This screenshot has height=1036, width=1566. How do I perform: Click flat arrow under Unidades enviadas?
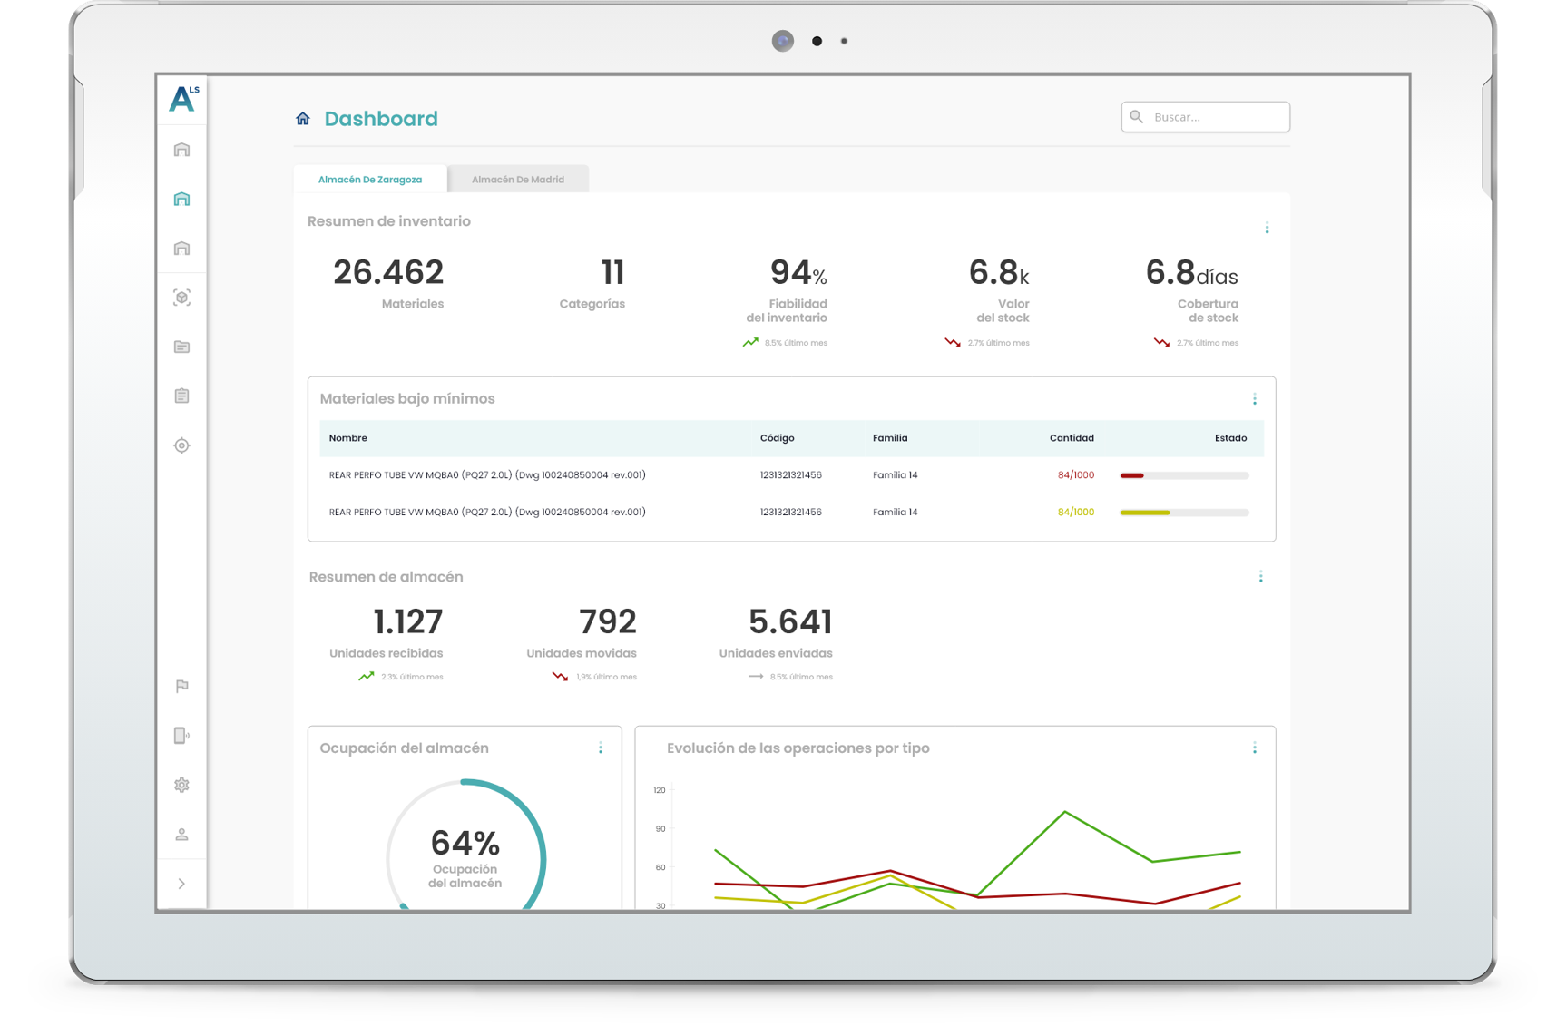756,676
